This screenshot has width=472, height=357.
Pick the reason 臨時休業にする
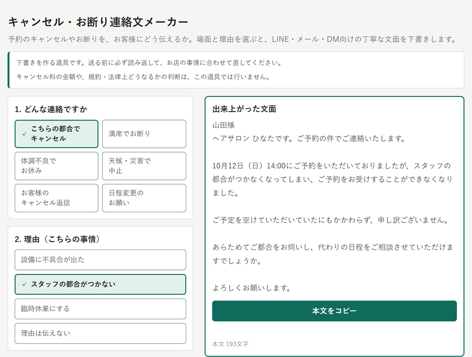[x=100, y=309]
